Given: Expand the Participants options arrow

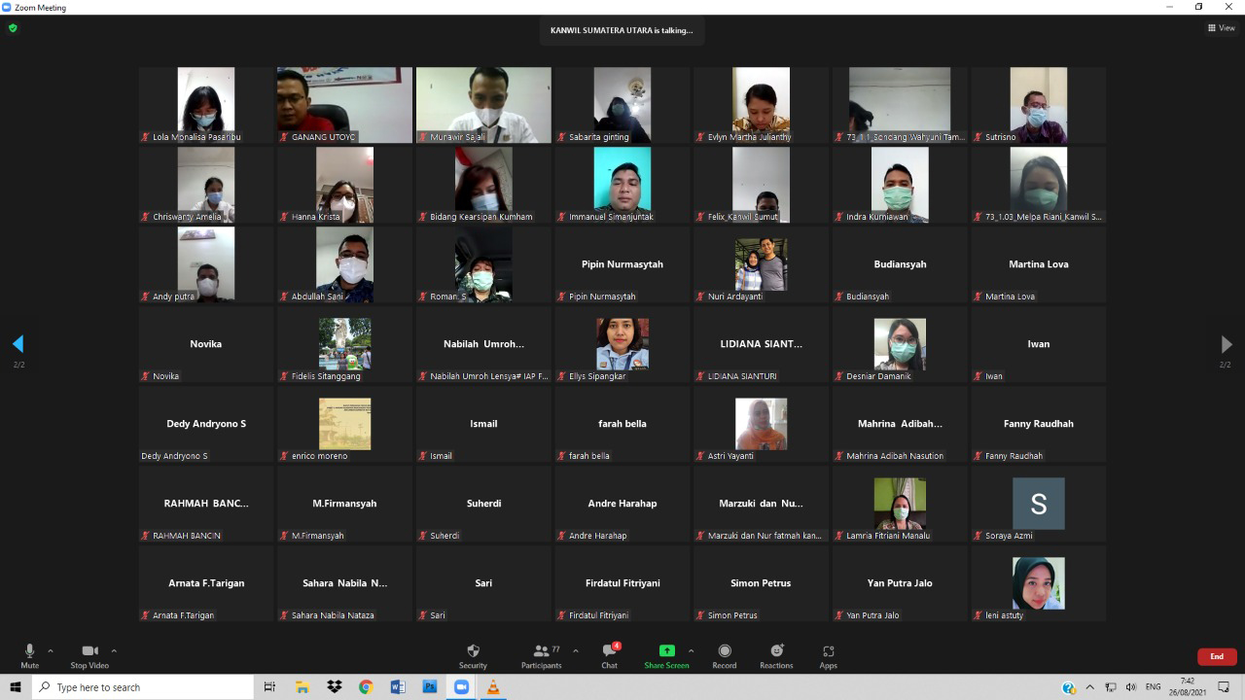Looking at the screenshot, I should click(576, 651).
